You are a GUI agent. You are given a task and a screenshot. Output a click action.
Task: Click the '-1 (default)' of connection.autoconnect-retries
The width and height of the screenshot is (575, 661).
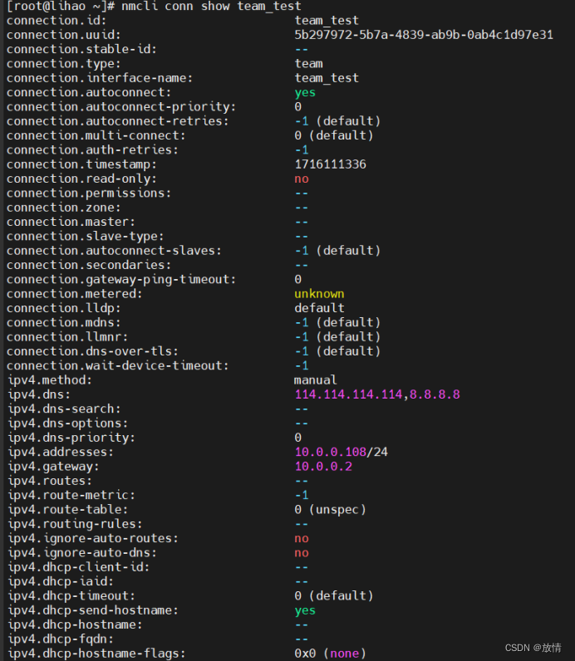[337, 121]
